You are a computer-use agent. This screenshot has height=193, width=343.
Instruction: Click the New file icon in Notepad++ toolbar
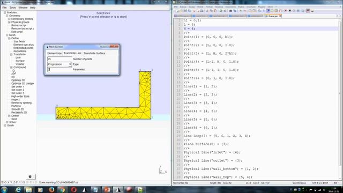(x=177, y=11)
